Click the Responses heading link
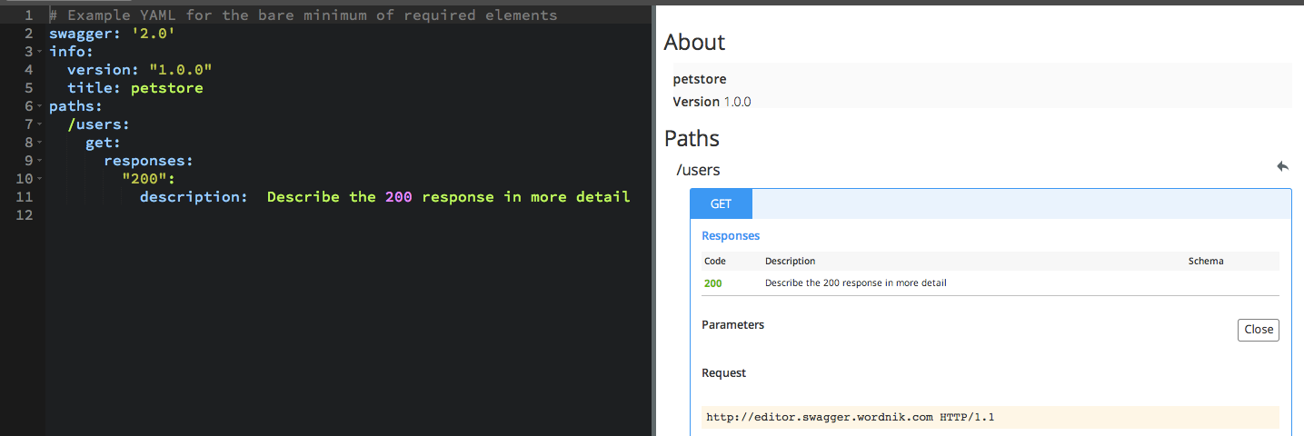Screen dimensions: 1304x436 pyautogui.click(x=731, y=235)
